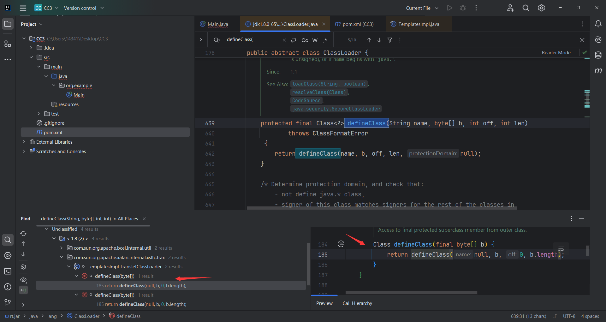The image size is (606, 322).
Task: Debug the current file
Action: point(463,8)
